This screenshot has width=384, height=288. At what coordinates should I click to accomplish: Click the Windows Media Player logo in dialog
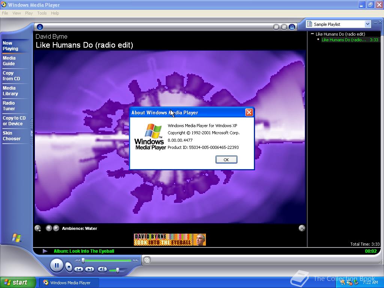click(x=150, y=137)
